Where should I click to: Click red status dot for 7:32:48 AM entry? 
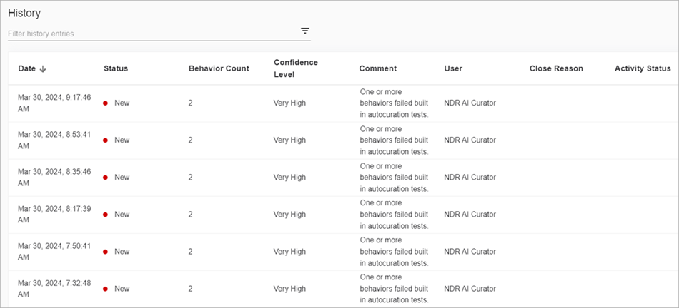[x=105, y=289]
